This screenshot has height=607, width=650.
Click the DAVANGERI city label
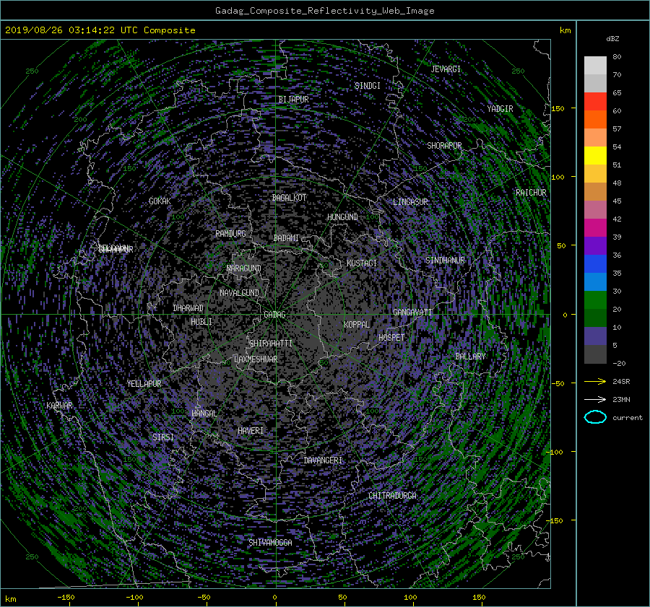(x=323, y=460)
